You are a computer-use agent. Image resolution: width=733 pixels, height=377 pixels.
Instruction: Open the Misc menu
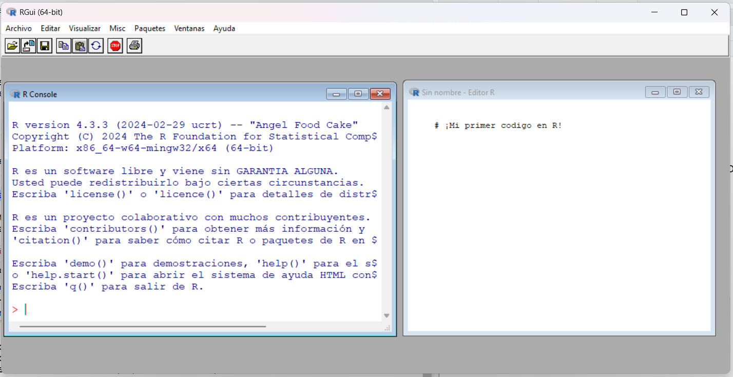117,28
